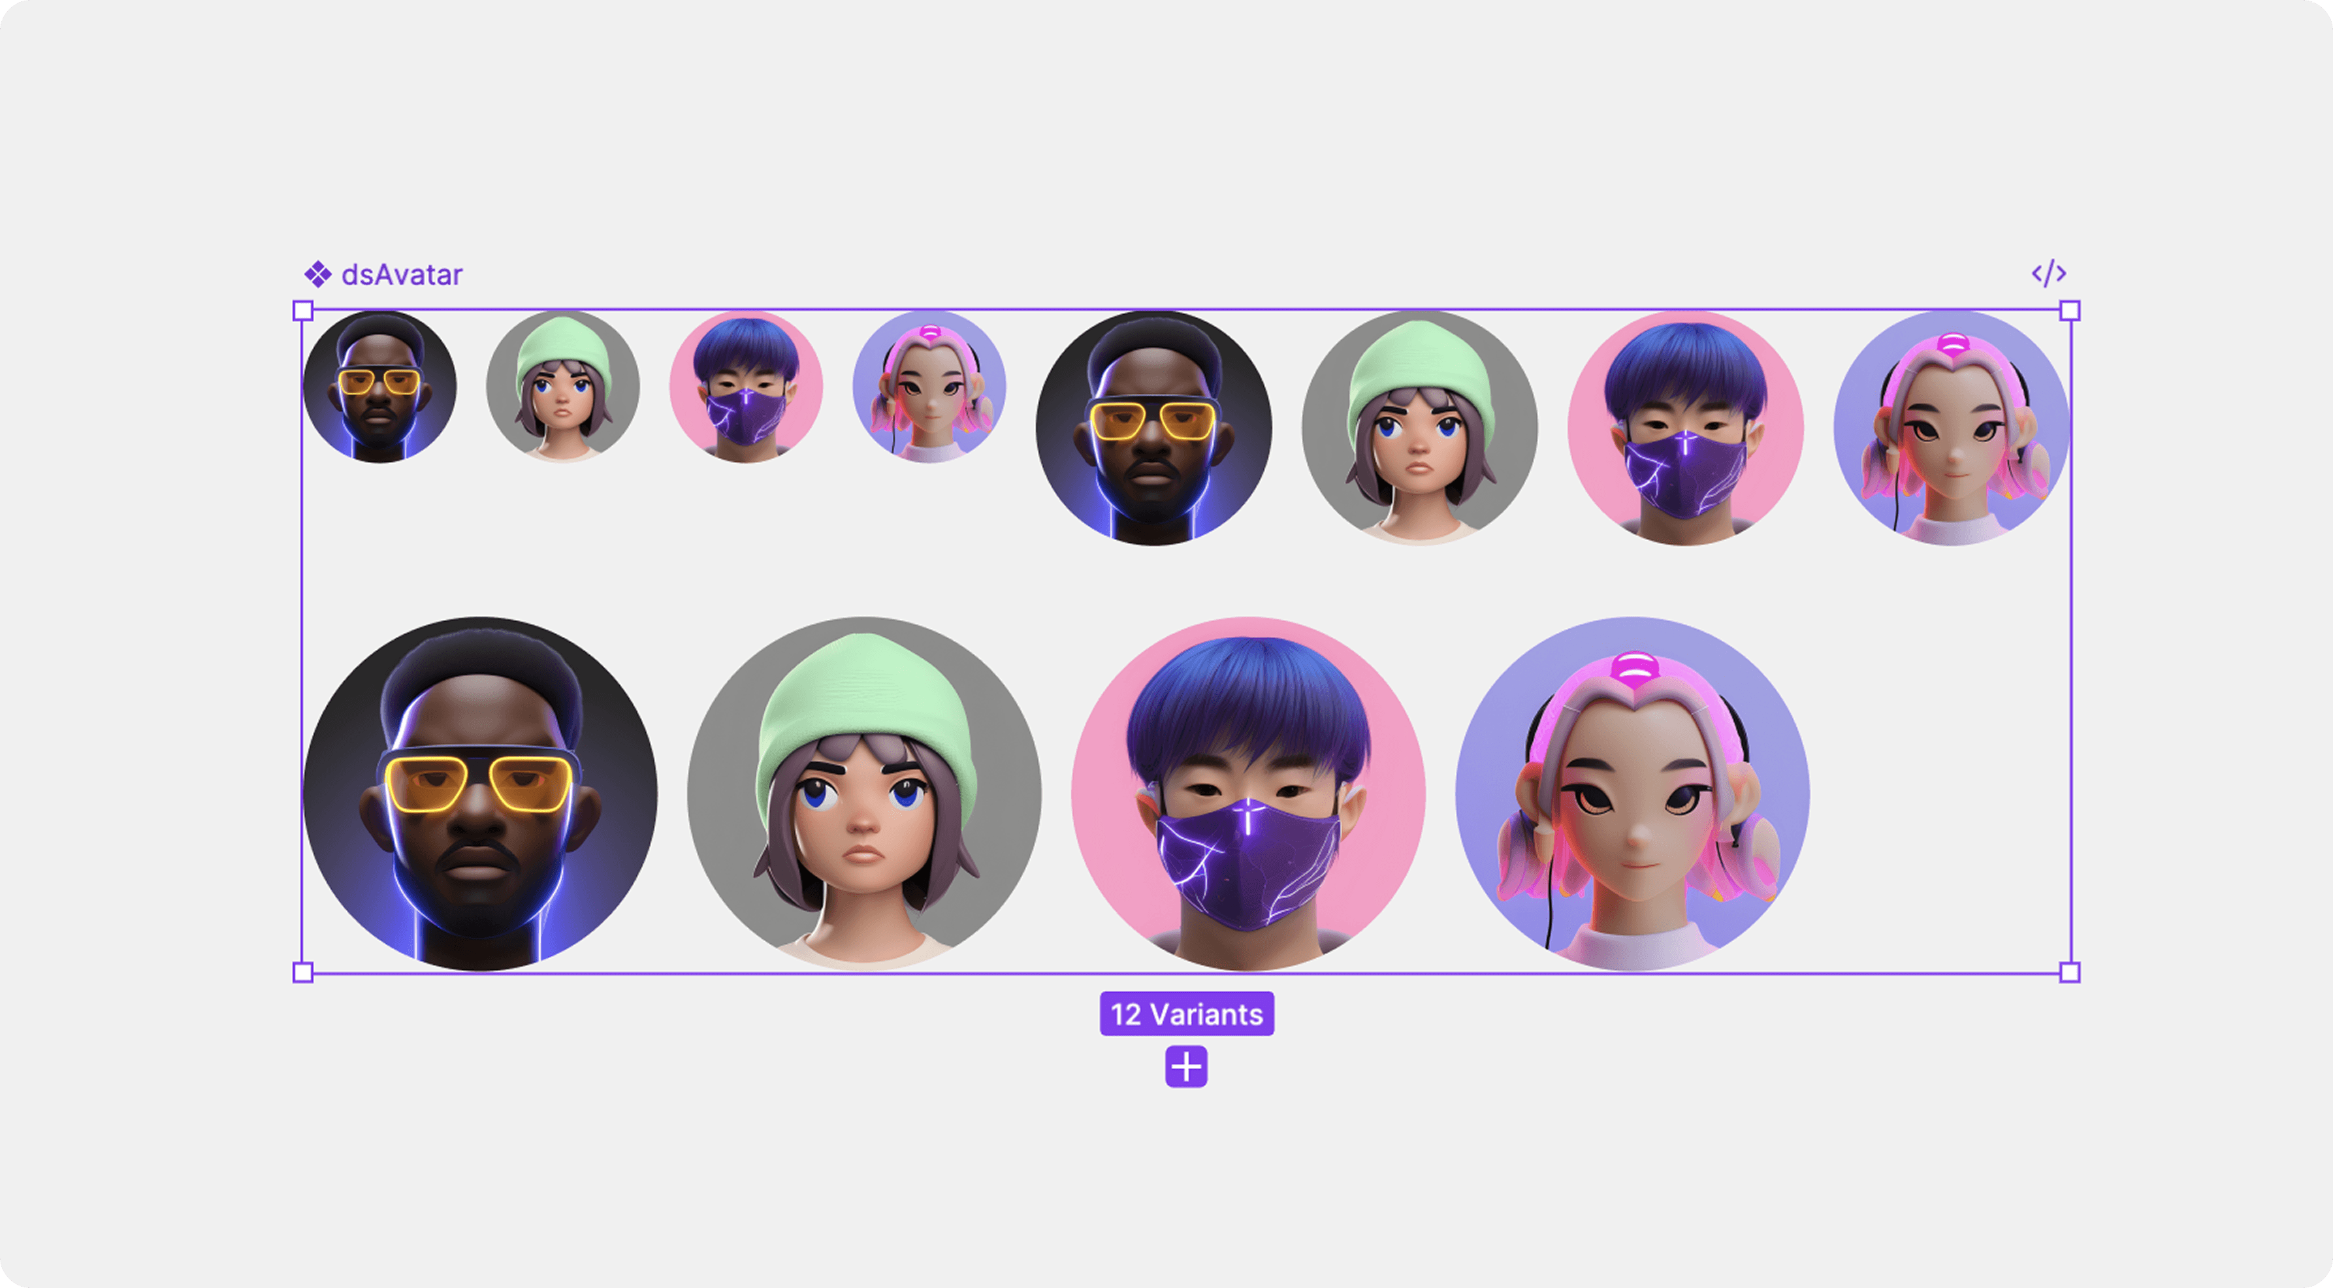Click the purple plus add-variant button
Image resolution: width=2333 pixels, height=1288 pixels.
point(1185,1066)
